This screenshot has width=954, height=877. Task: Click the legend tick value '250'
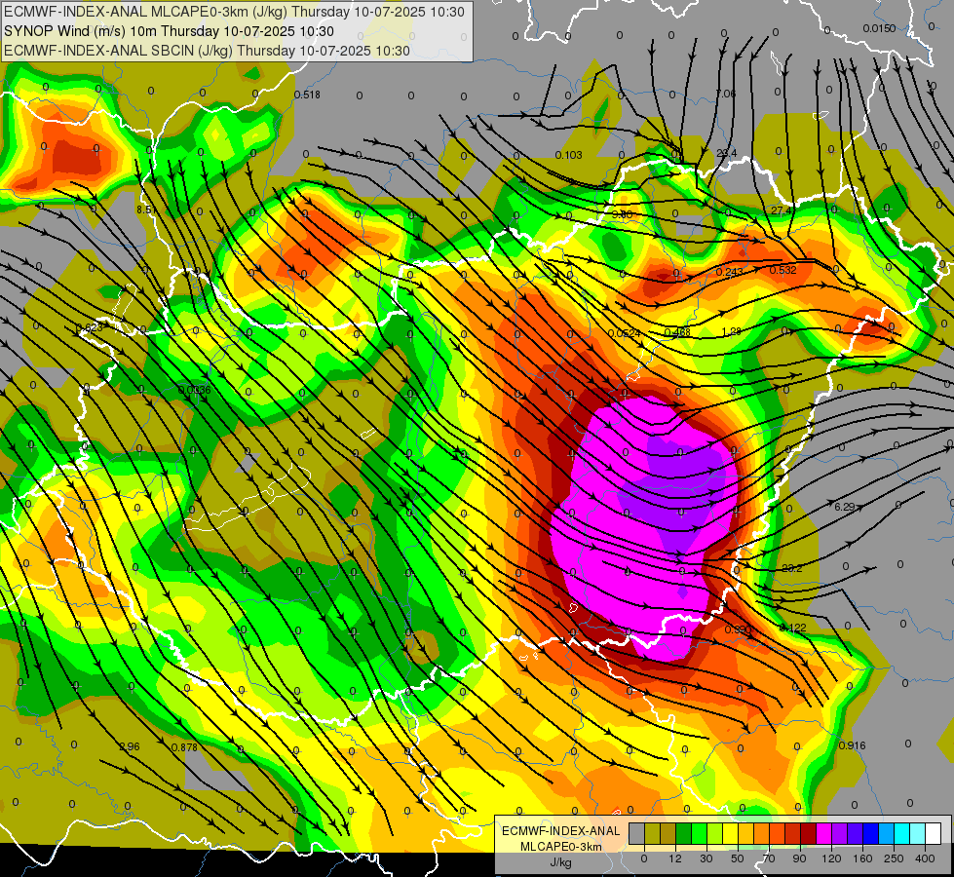pyautogui.click(x=894, y=858)
